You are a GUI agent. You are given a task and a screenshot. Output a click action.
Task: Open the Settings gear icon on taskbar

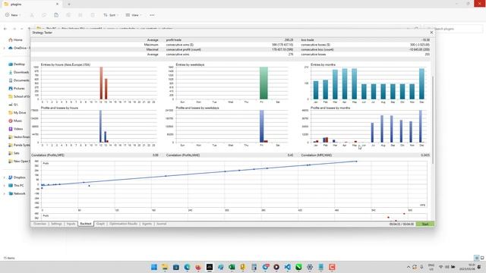pos(310,267)
